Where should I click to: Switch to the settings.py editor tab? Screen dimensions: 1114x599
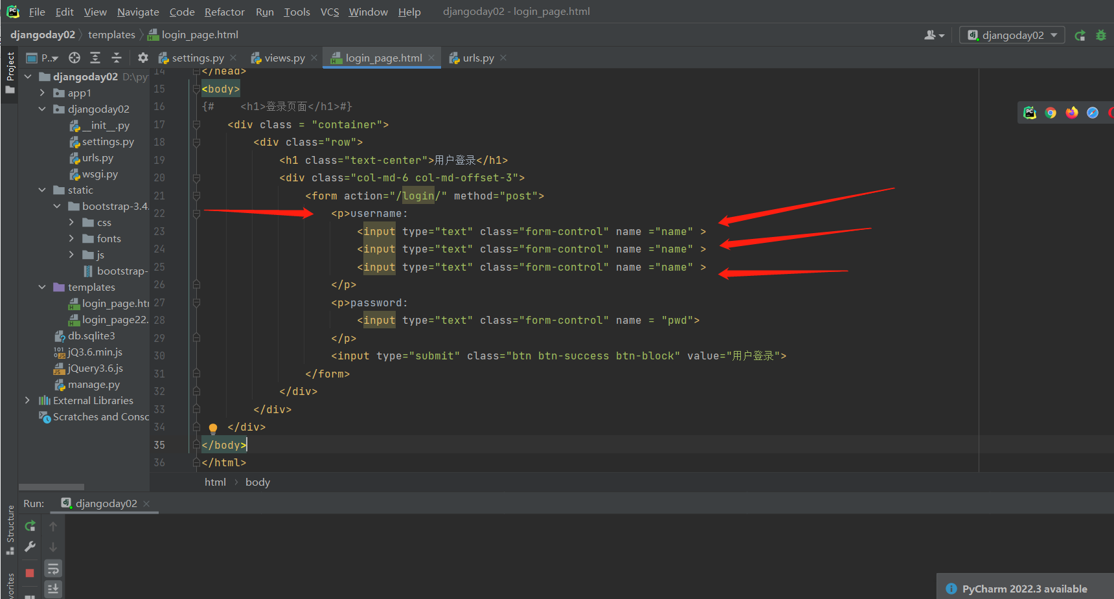[198, 58]
